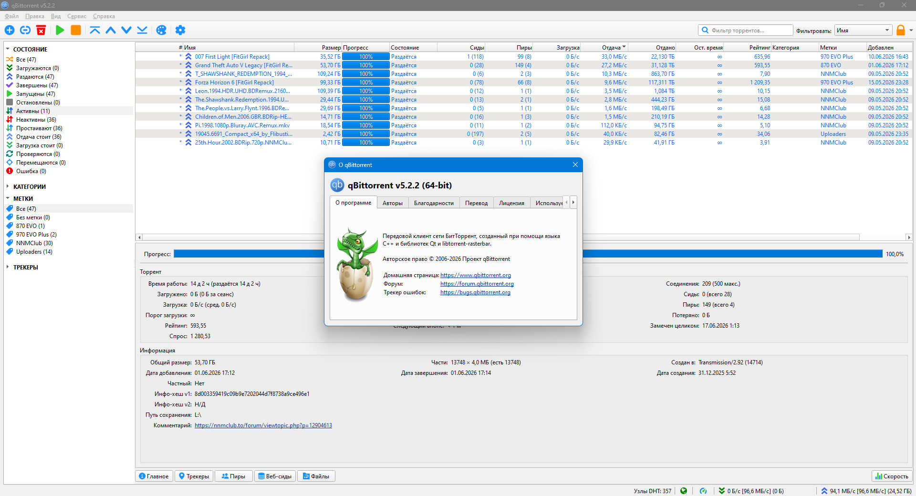Start torrents with the green play icon

(60, 30)
